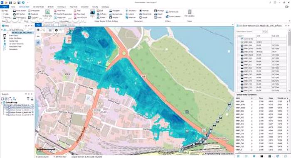Add a Rainfall Evaporation boundary
The width and height of the screenshot is (291, 158).
click(63, 14)
